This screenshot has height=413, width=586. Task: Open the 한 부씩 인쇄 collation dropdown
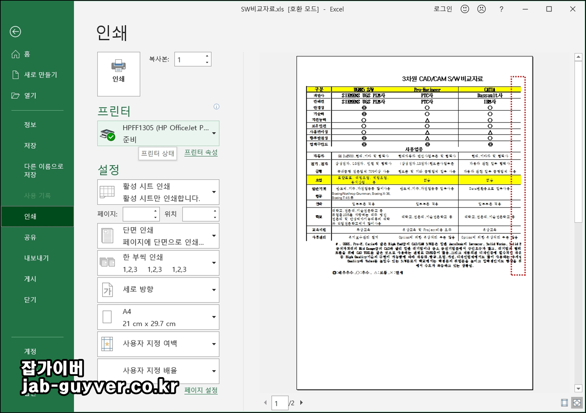[158, 263]
